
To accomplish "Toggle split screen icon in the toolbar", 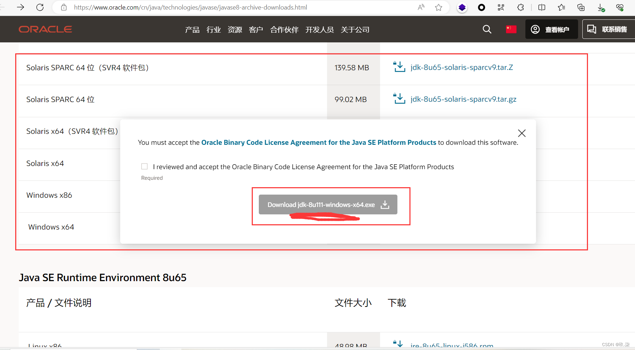I will pos(542,7).
